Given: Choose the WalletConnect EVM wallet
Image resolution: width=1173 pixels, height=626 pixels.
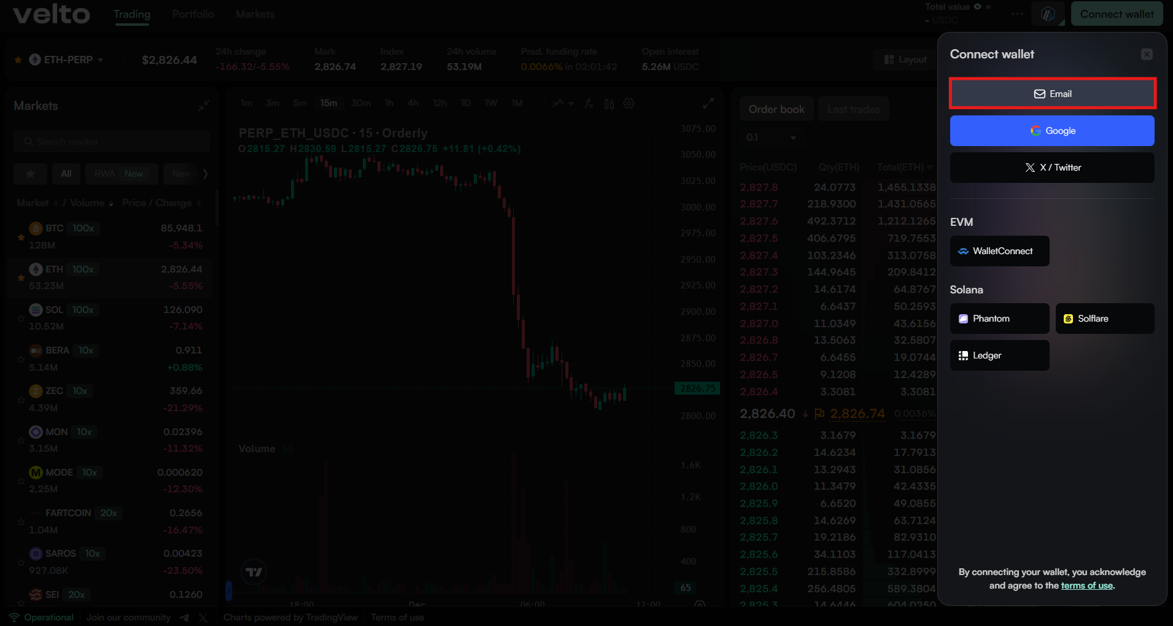Looking at the screenshot, I should [x=999, y=251].
